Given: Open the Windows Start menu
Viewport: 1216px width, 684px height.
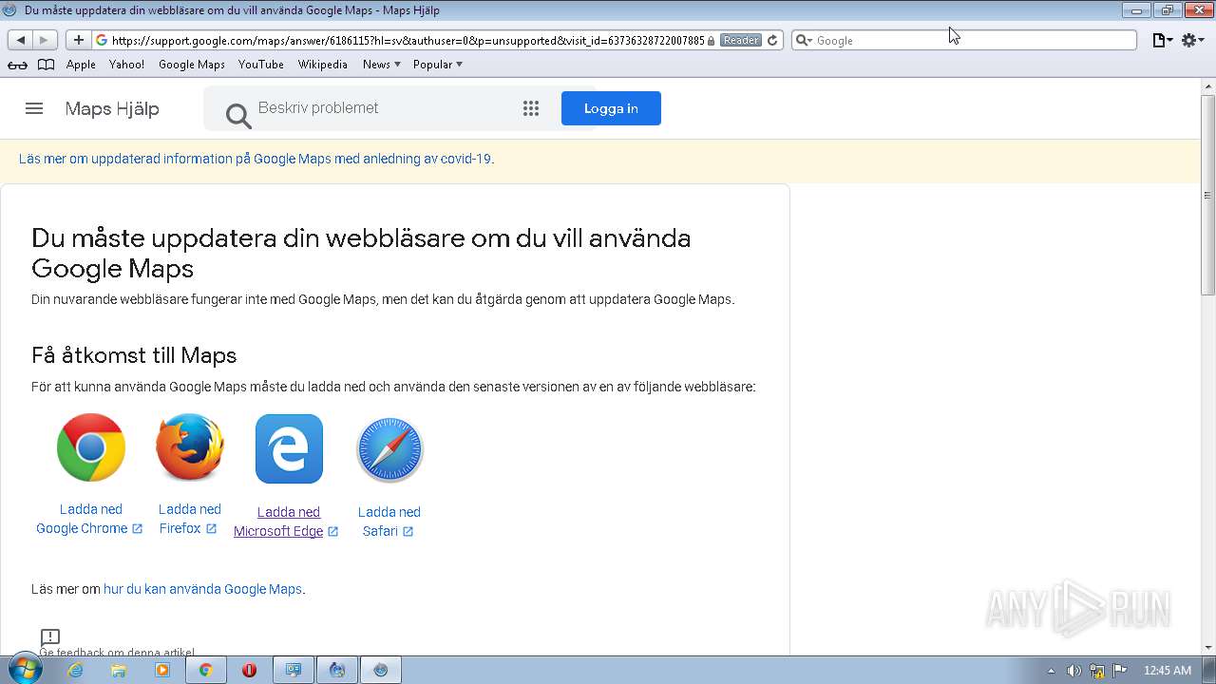Looking at the screenshot, I should coord(24,670).
